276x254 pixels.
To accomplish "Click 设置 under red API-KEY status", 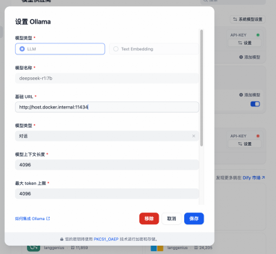I will [x=245, y=144].
